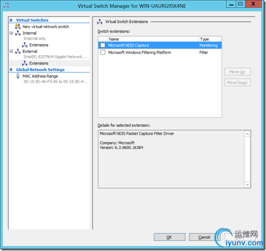Click the Virtual Switches section heading

[32, 20]
